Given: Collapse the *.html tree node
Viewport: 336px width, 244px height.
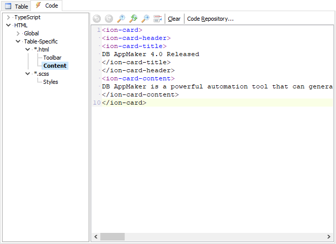Looking at the screenshot, I should coord(28,50).
